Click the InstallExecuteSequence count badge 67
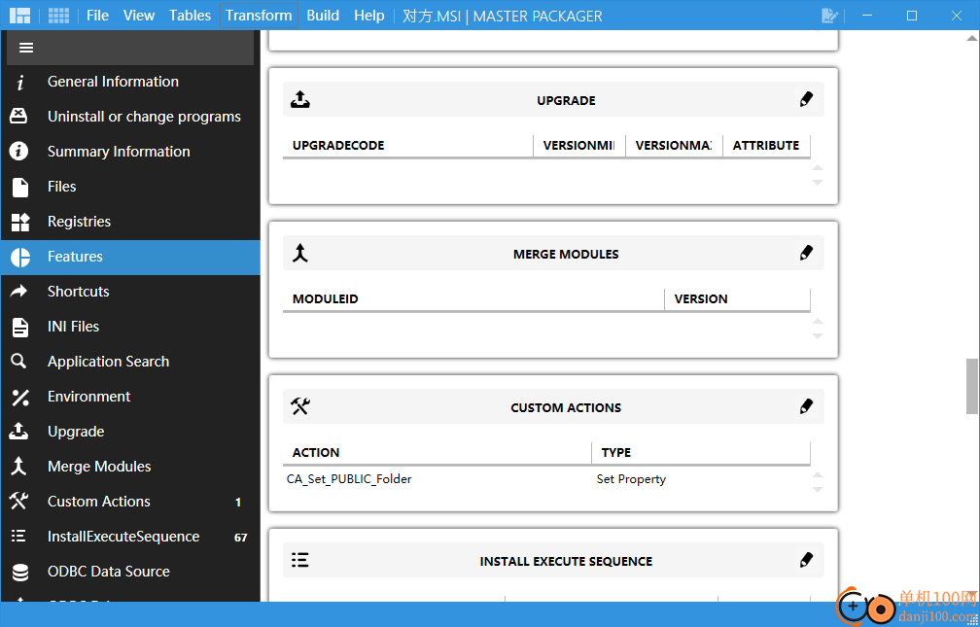Viewport: 980px width, 627px height. [x=241, y=537]
